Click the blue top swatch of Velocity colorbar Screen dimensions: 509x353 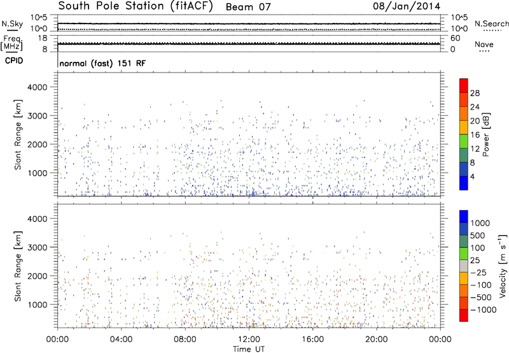tap(464, 217)
